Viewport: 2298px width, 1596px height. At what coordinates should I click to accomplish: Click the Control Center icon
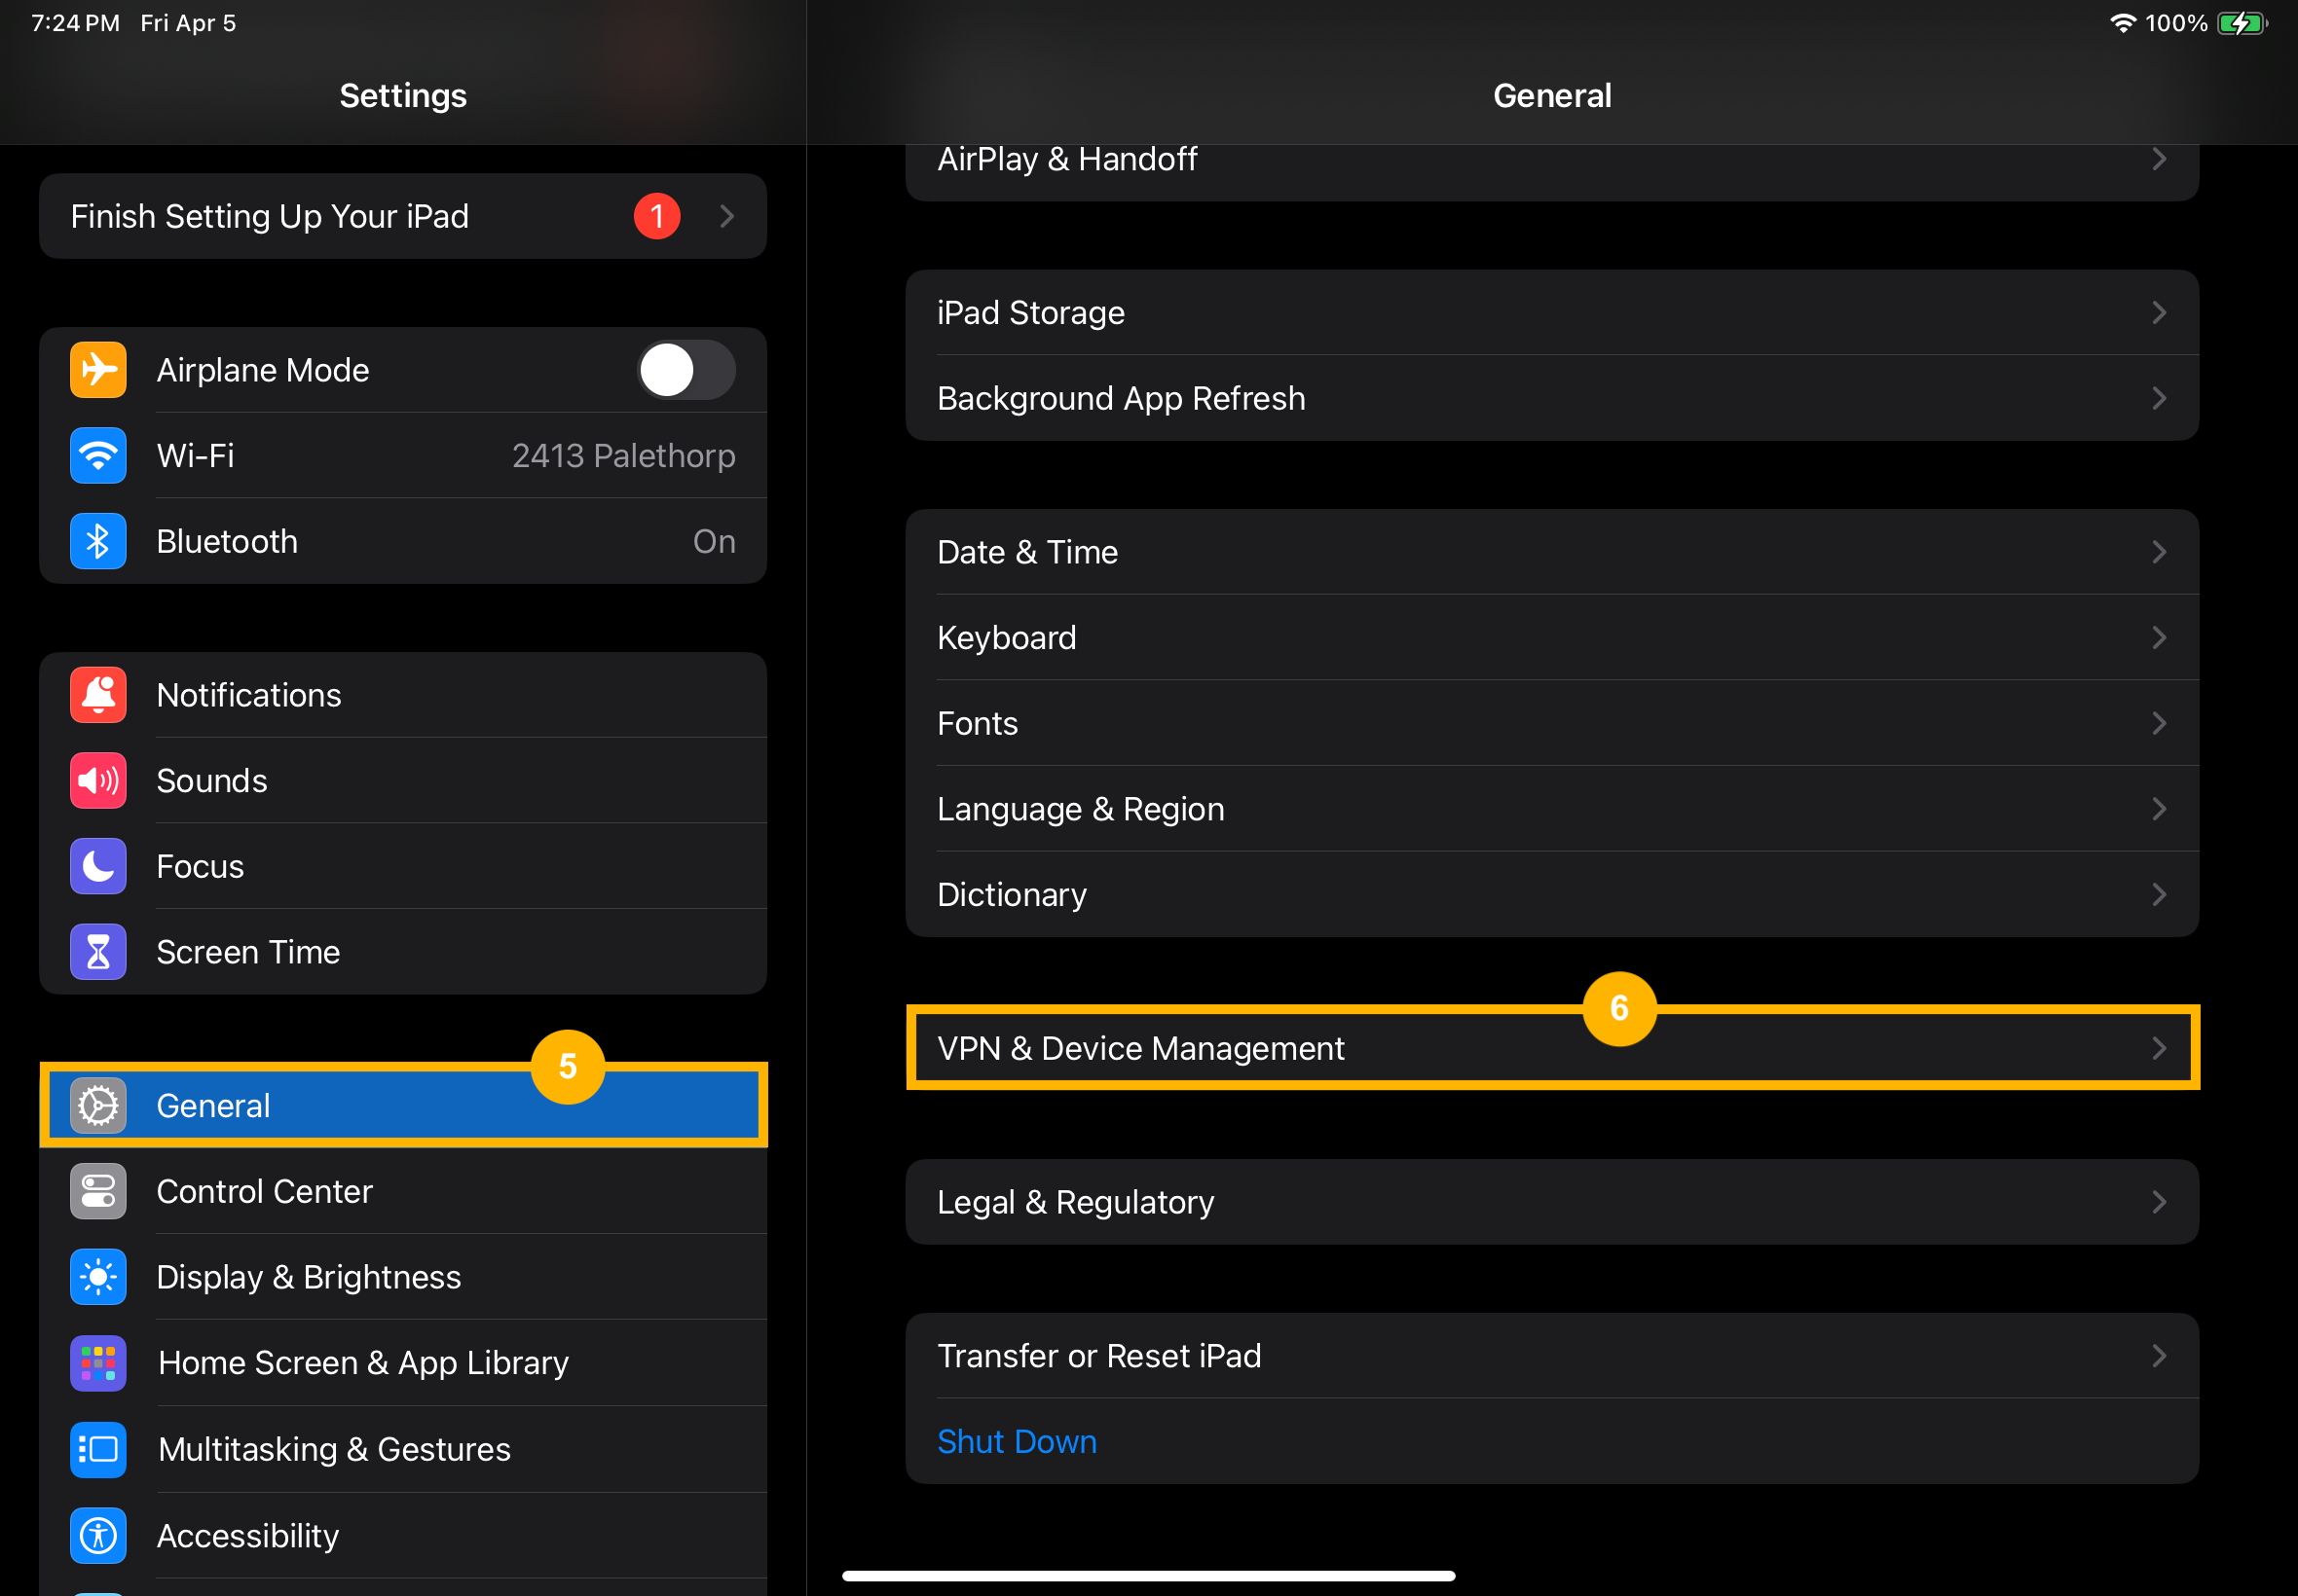tap(97, 1191)
